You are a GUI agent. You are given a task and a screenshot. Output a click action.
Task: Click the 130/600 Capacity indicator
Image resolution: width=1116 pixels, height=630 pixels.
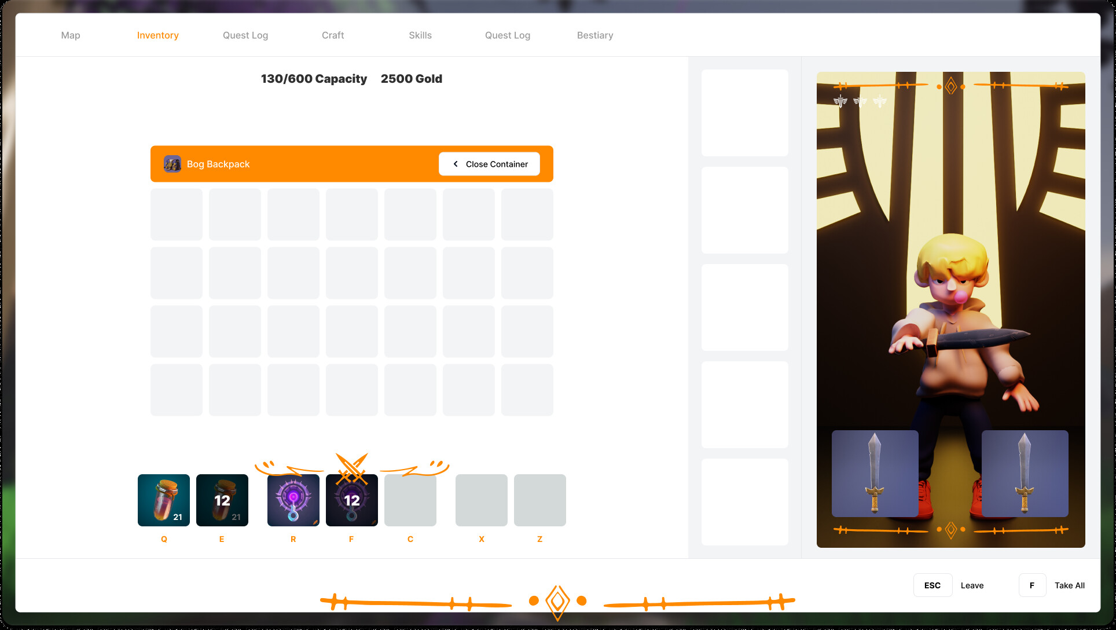coord(314,79)
